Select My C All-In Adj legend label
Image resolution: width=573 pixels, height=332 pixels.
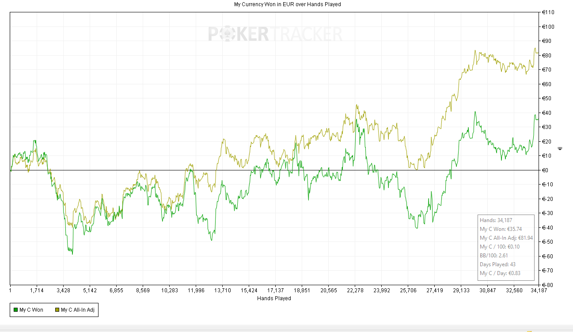(78, 310)
